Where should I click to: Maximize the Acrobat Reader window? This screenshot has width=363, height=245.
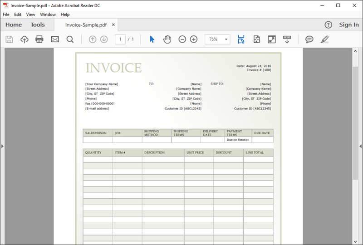(338, 5)
